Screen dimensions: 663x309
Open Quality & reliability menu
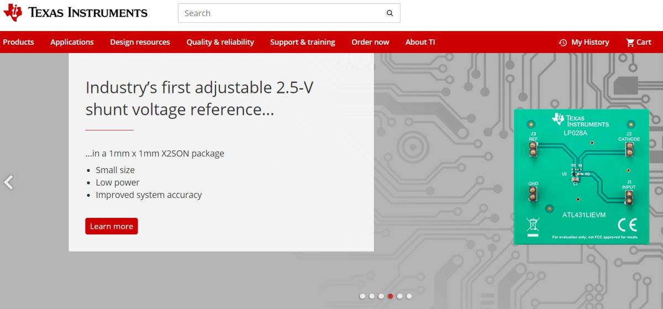pos(220,42)
